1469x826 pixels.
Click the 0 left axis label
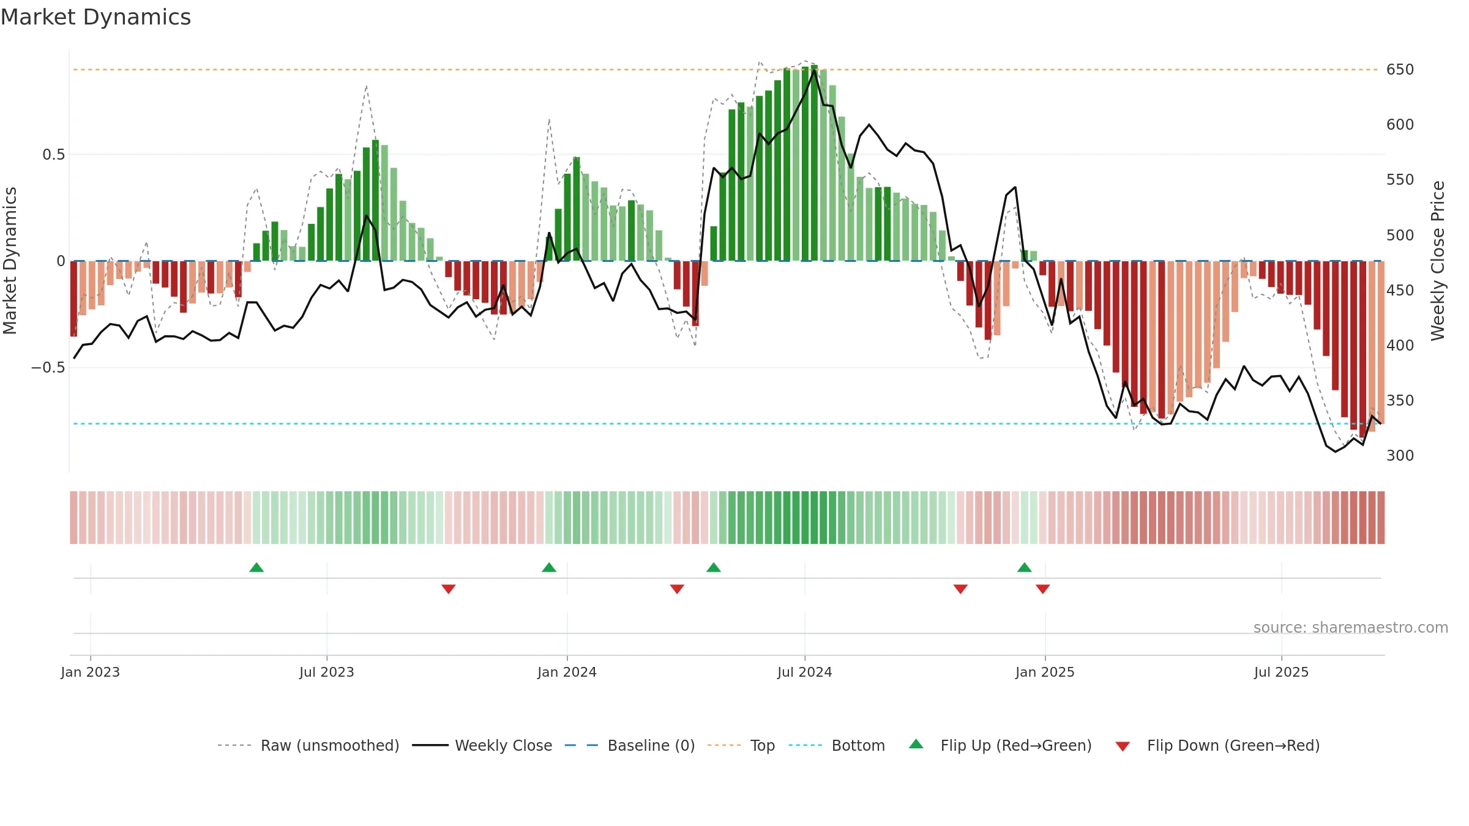point(61,261)
